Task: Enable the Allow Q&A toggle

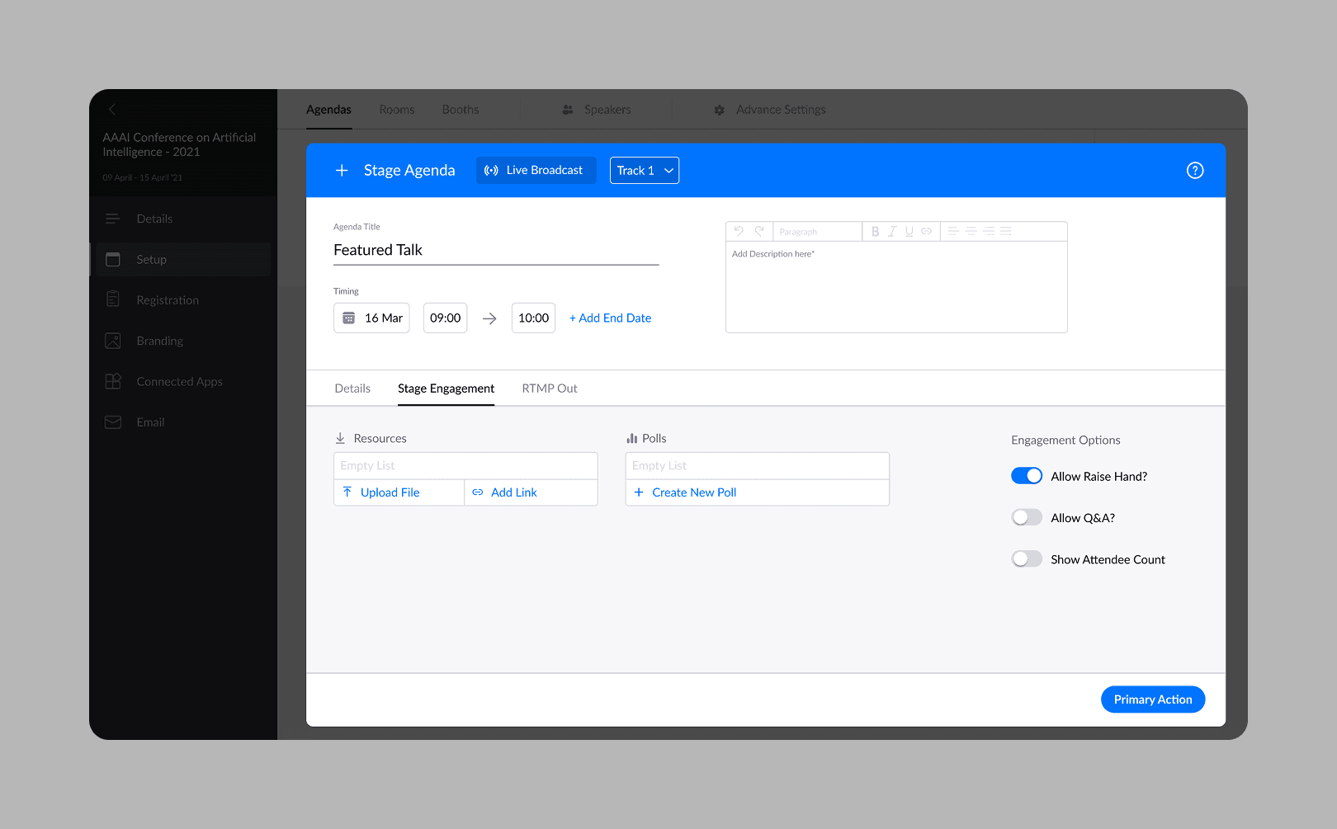Action: tap(1027, 517)
